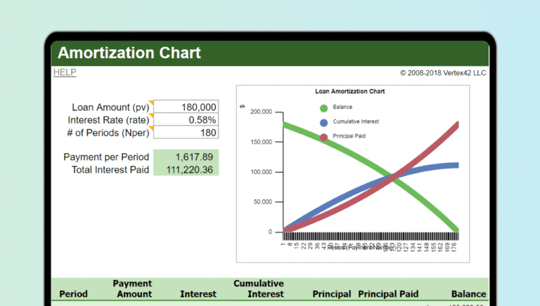This screenshot has height=306, width=540.
Task: Click the Payment Amount column header
Action: click(132, 288)
